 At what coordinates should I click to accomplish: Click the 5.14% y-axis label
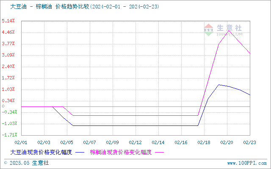(x=8, y=21)
